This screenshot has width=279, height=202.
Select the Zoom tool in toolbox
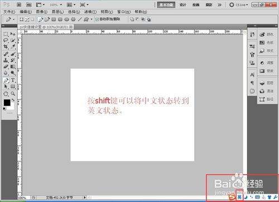click(x=13, y=93)
